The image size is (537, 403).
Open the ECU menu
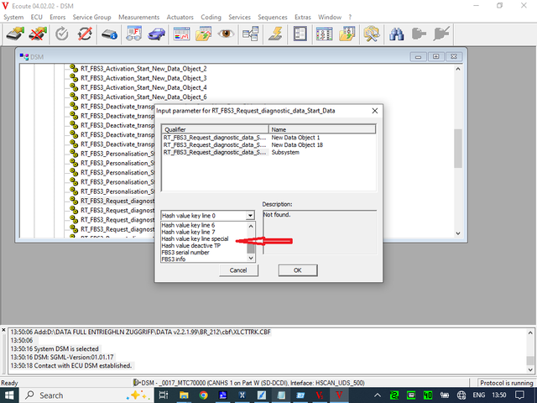(37, 17)
